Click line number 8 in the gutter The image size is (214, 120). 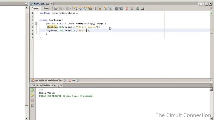[32, 38]
